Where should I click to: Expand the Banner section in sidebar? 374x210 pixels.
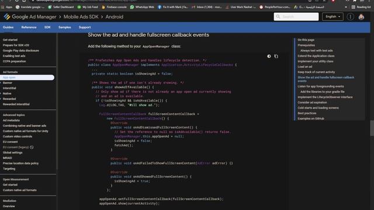1,83
